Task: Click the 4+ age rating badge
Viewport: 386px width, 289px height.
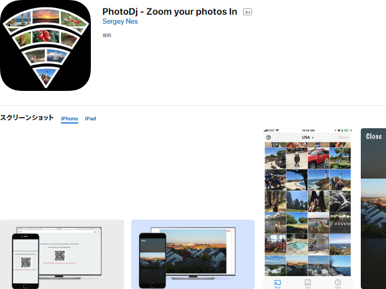Action: point(247,12)
